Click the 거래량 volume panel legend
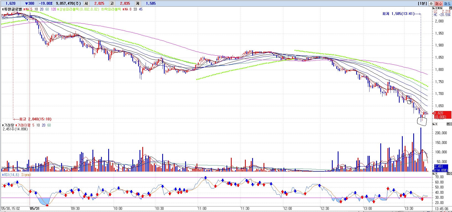Image resolution: width=452 pixels, height=212 pixels. pos(8,125)
